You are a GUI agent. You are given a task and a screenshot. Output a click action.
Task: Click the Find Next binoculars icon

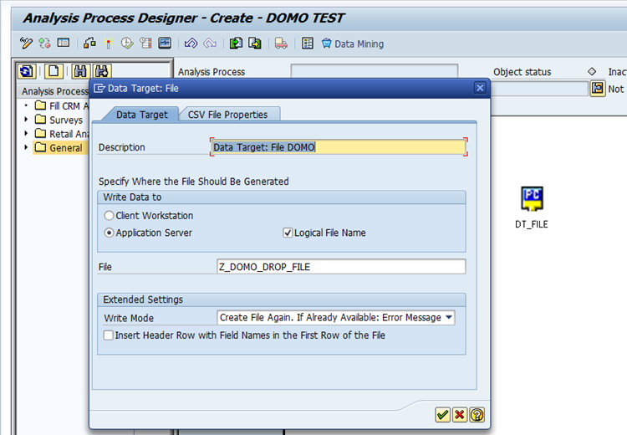pyautogui.click(x=101, y=71)
